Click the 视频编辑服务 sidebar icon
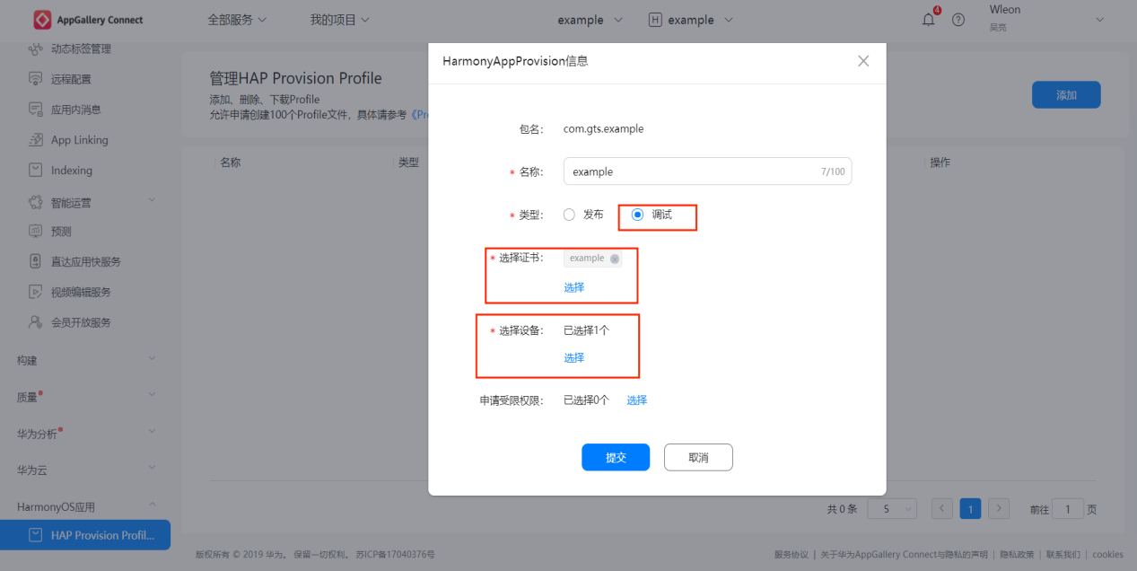 [36, 292]
